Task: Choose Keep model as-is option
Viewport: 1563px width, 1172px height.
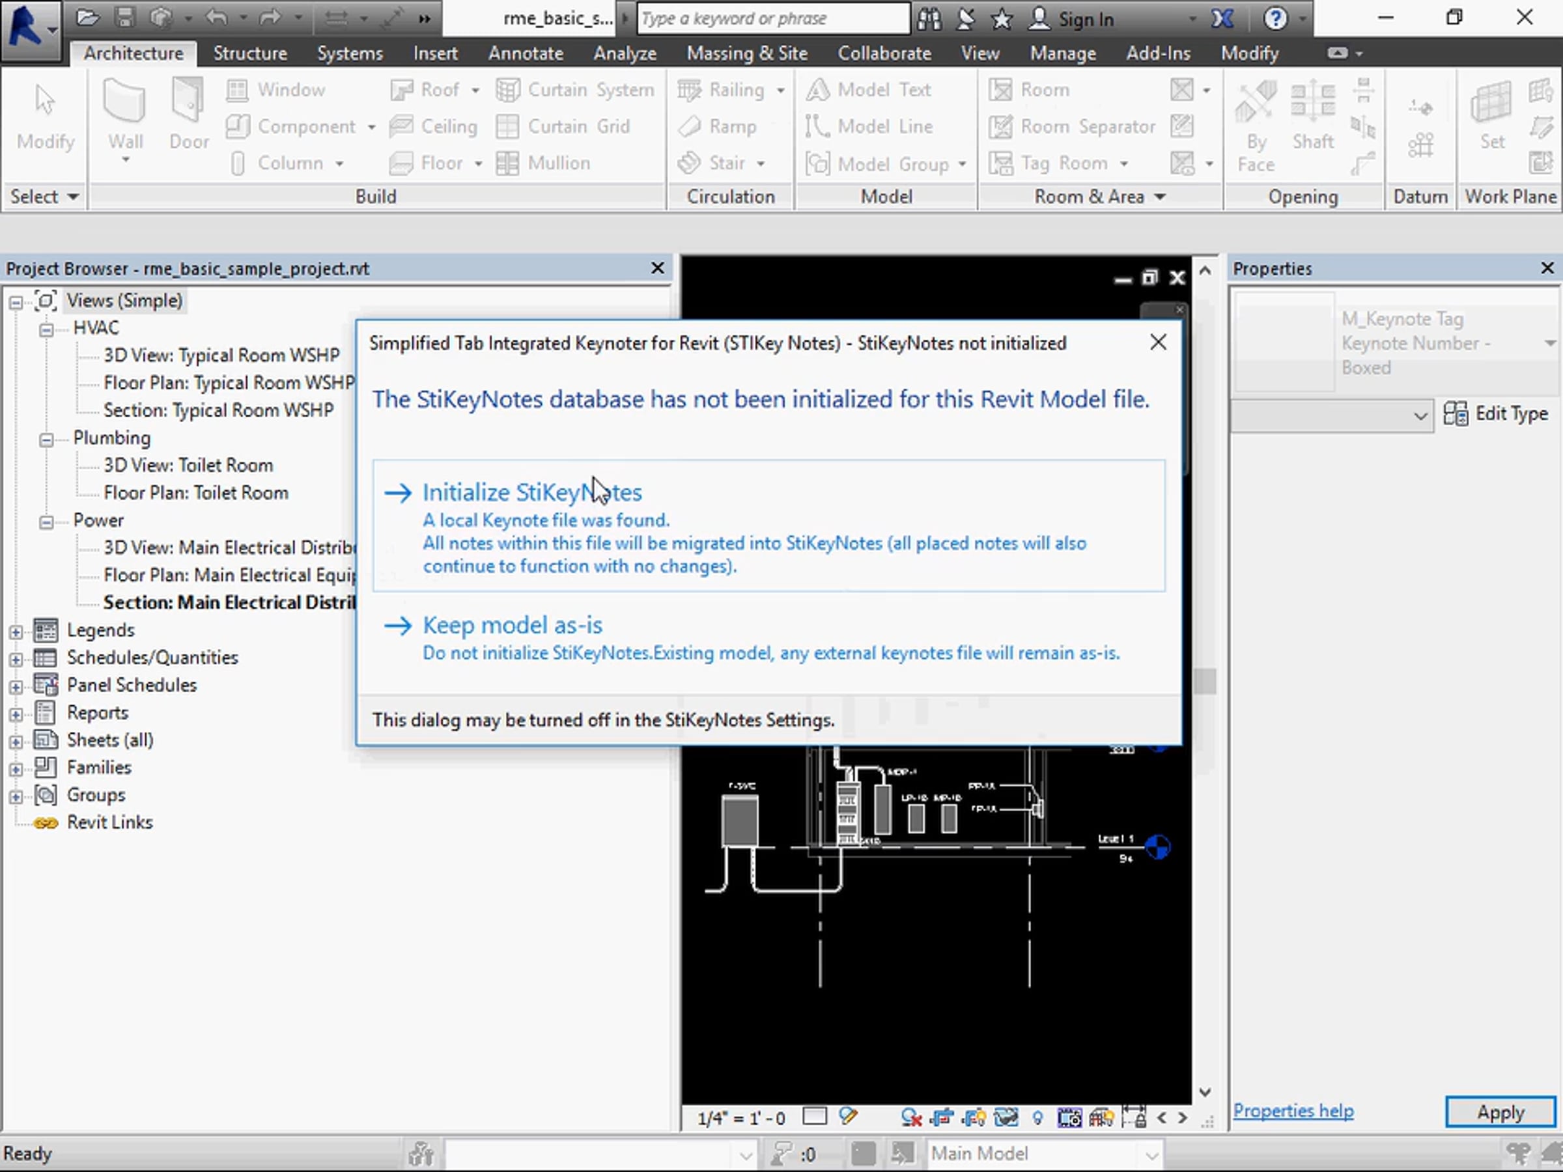Action: coord(768,639)
